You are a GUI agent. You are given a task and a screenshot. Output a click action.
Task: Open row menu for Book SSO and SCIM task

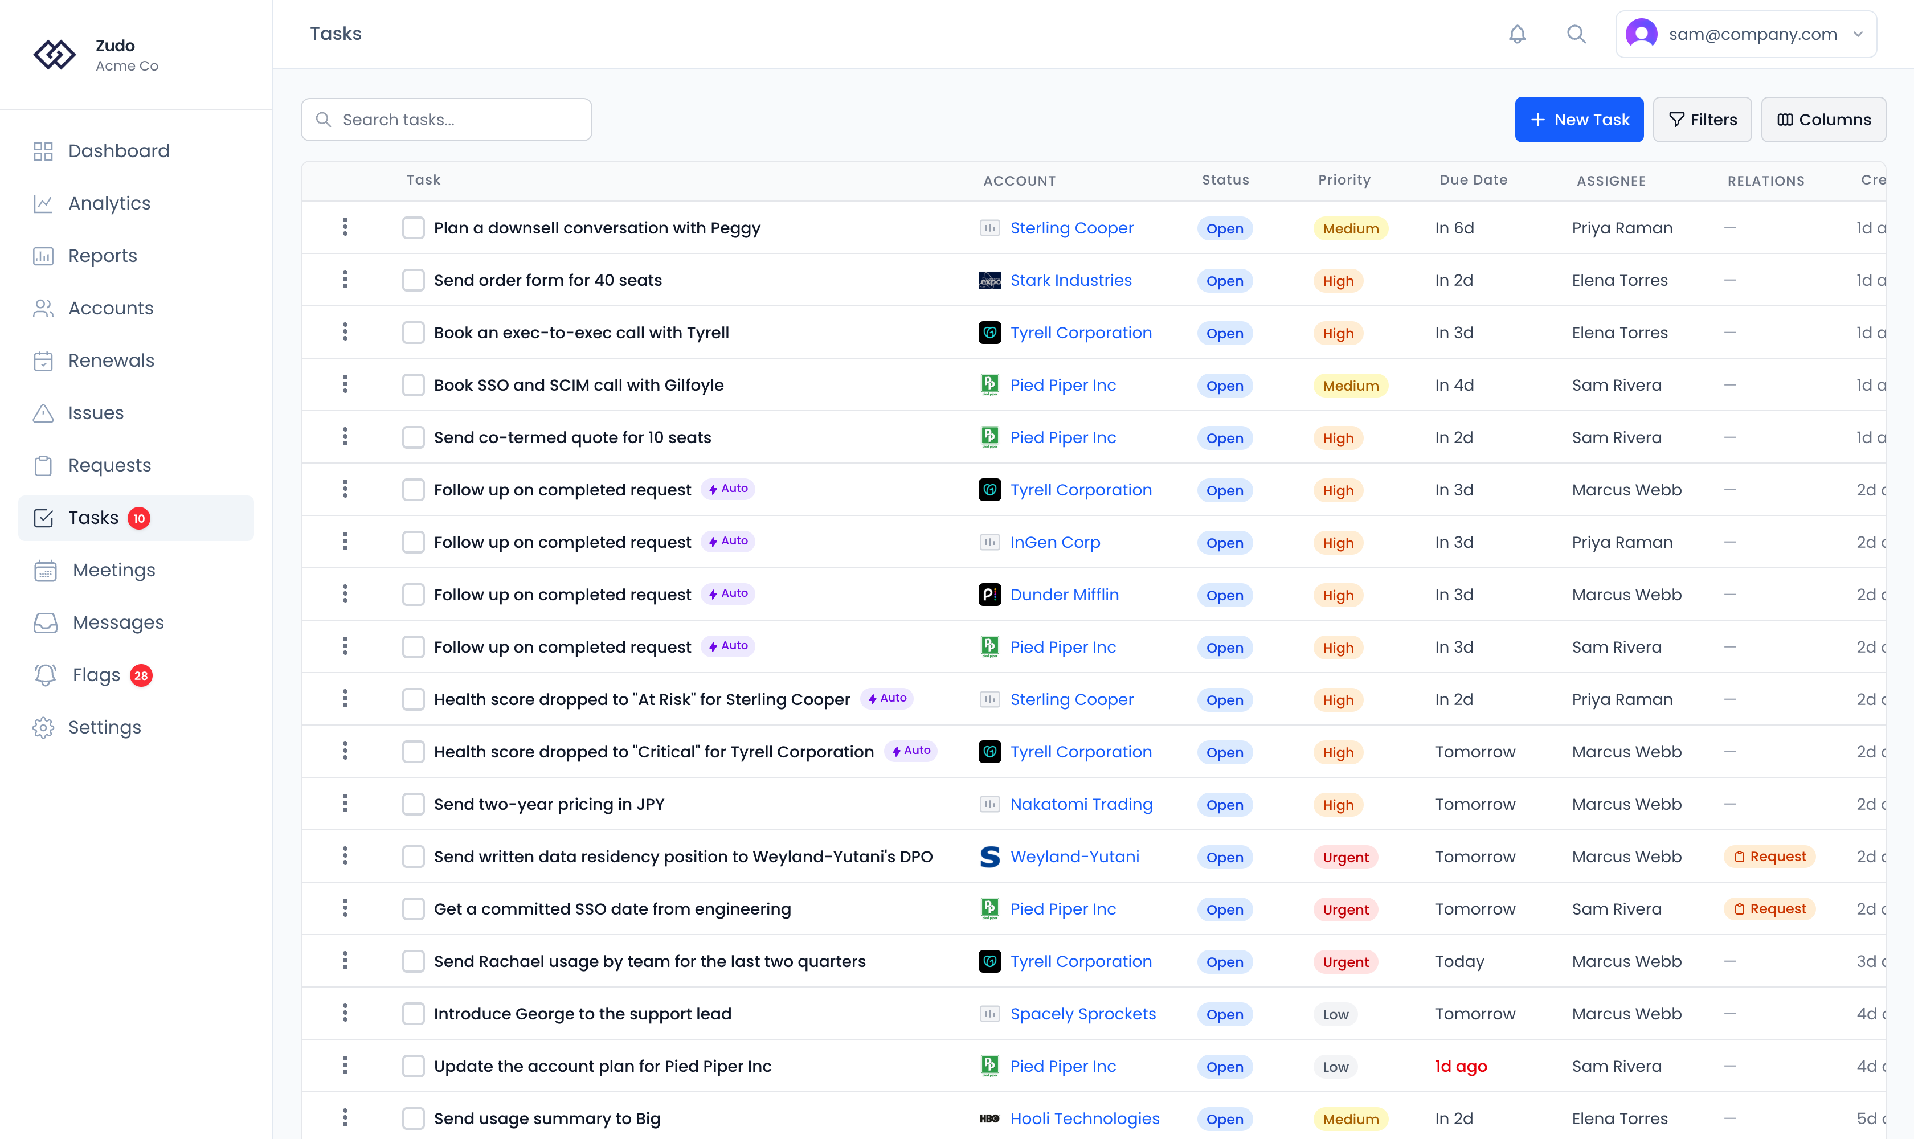point(345,384)
